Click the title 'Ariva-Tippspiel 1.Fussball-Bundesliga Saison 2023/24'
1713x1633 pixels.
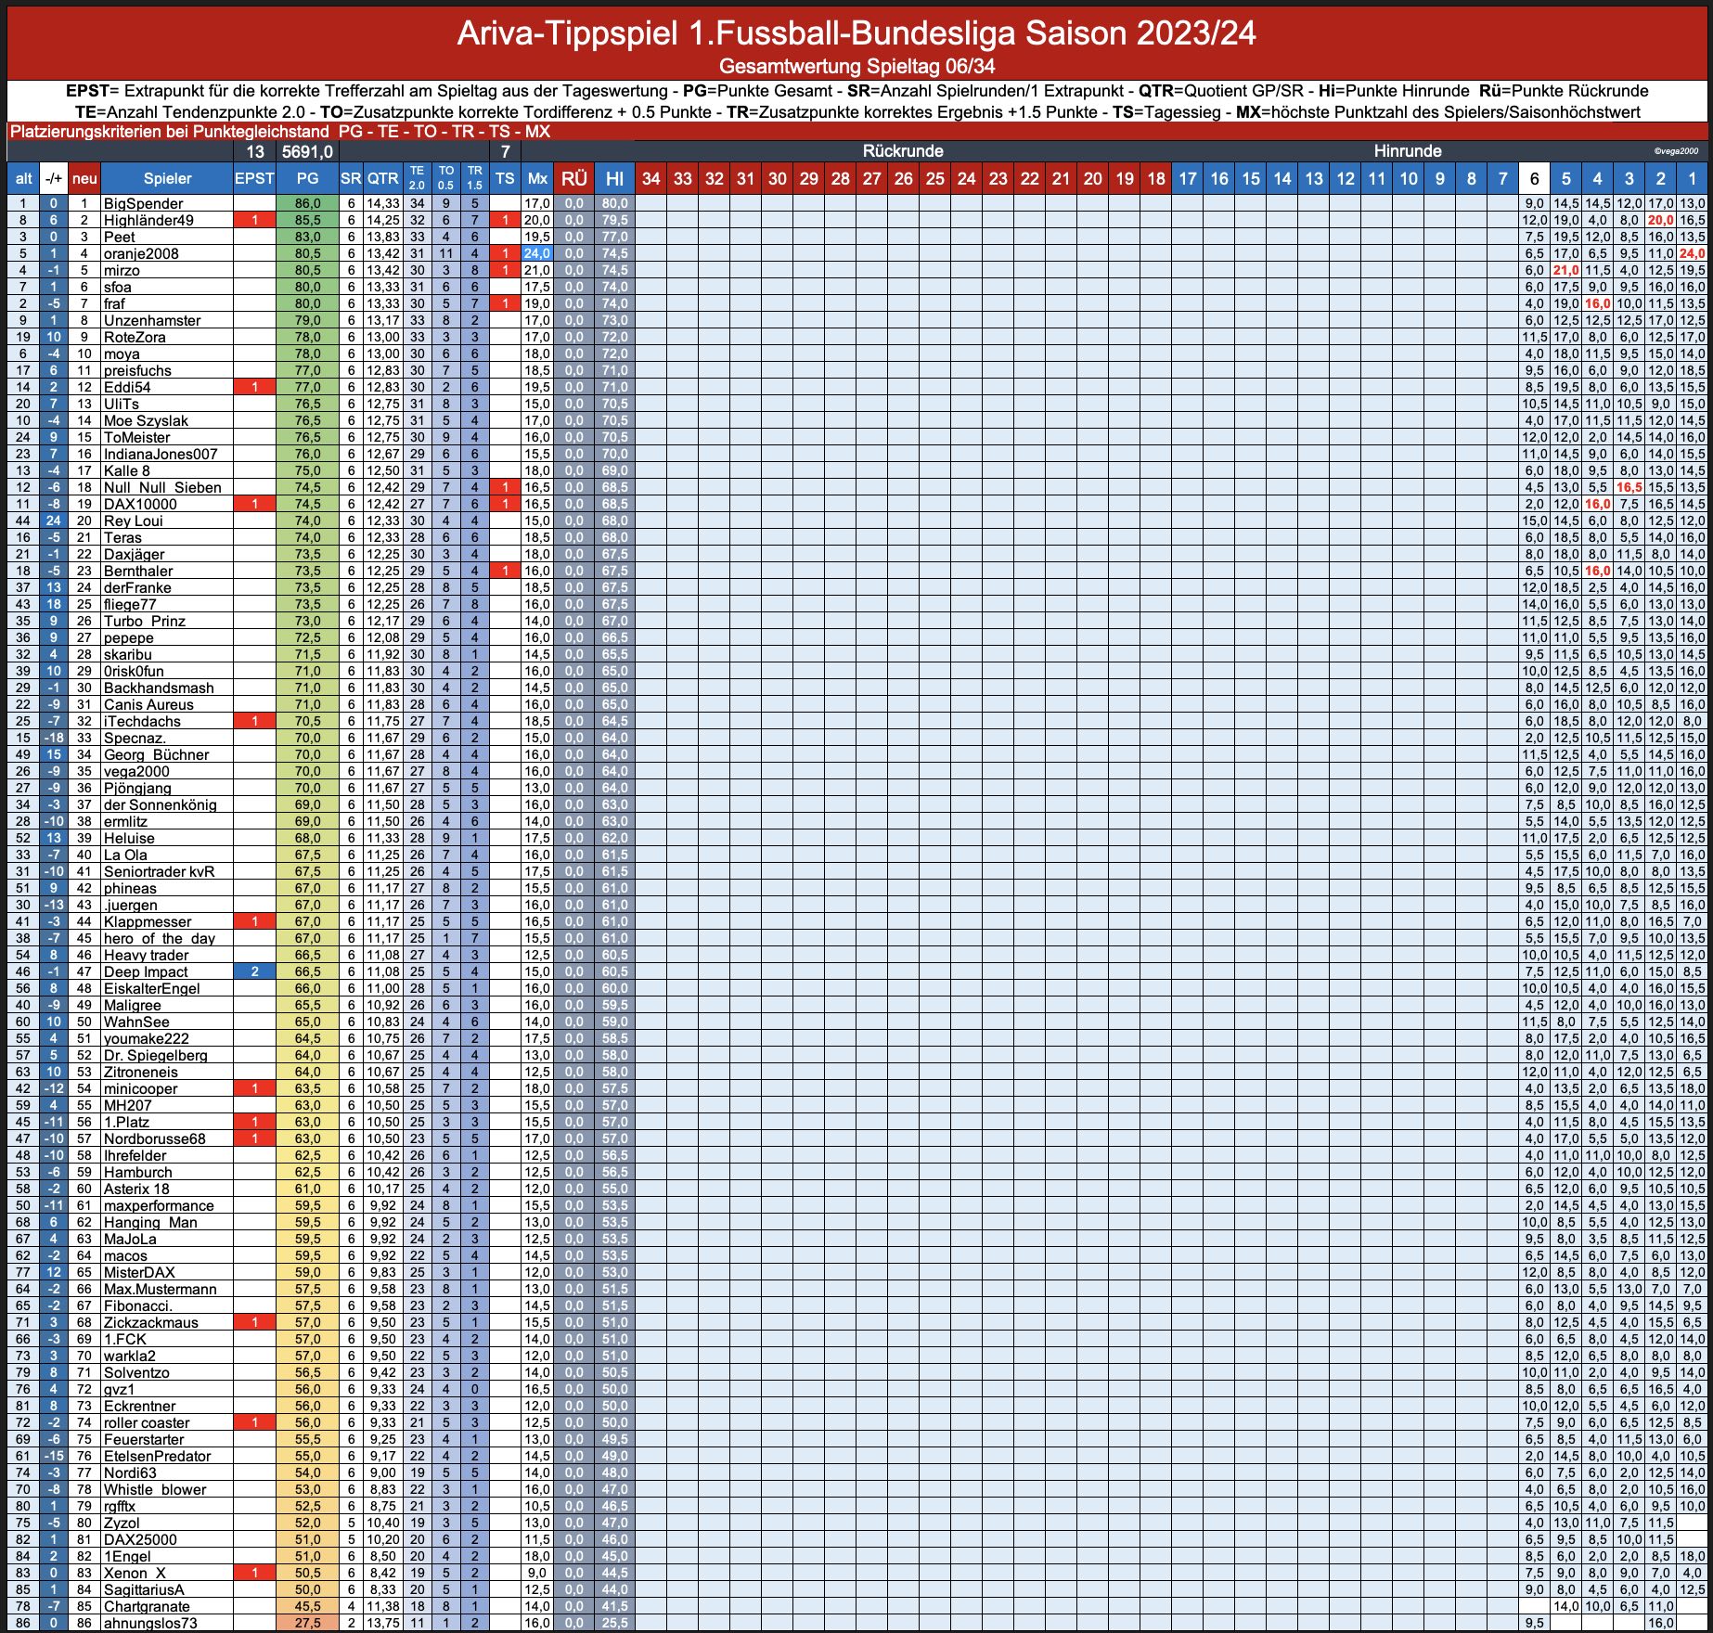[x=856, y=33]
